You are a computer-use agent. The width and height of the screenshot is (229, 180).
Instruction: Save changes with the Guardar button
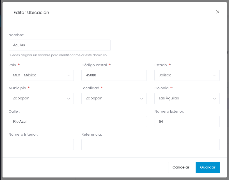(x=208, y=167)
